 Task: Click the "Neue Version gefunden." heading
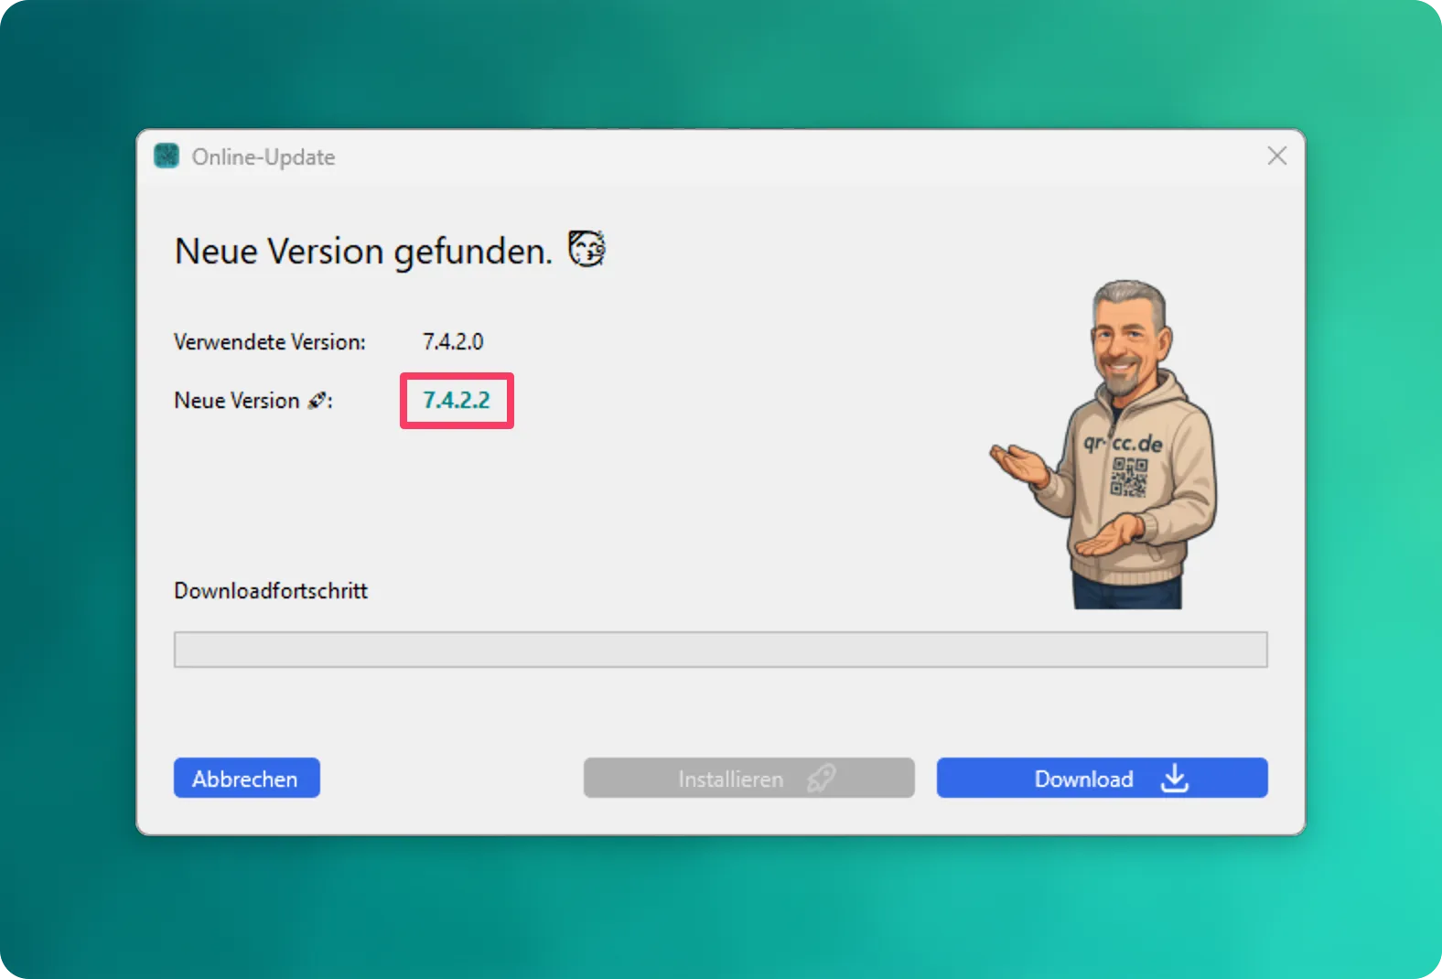(363, 252)
